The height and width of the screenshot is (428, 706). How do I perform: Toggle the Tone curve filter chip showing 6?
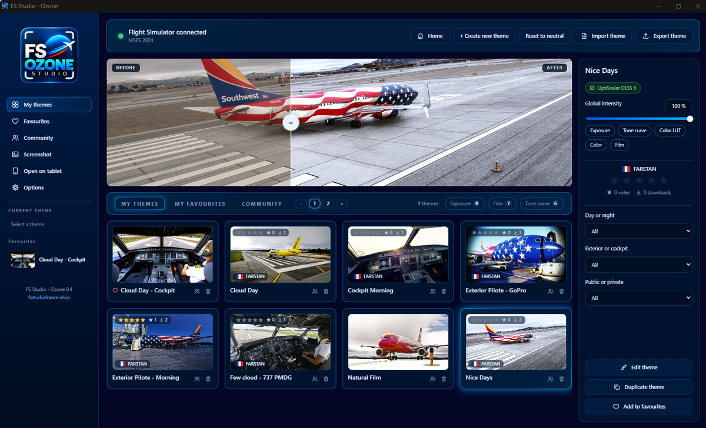542,203
